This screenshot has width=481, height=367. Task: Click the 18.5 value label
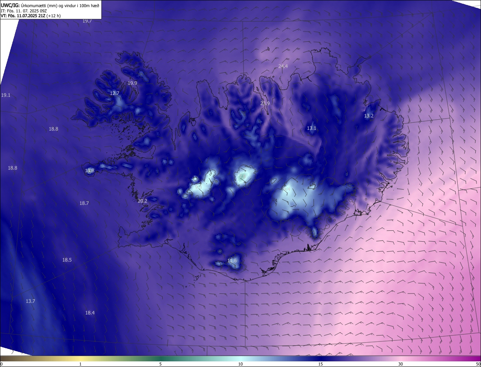[x=67, y=260]
